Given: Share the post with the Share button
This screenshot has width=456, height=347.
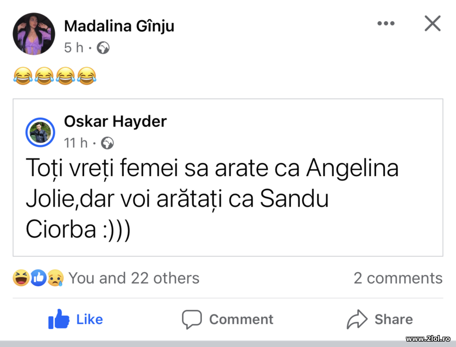Looking at the screenshot, I should (x=380, y=319).
